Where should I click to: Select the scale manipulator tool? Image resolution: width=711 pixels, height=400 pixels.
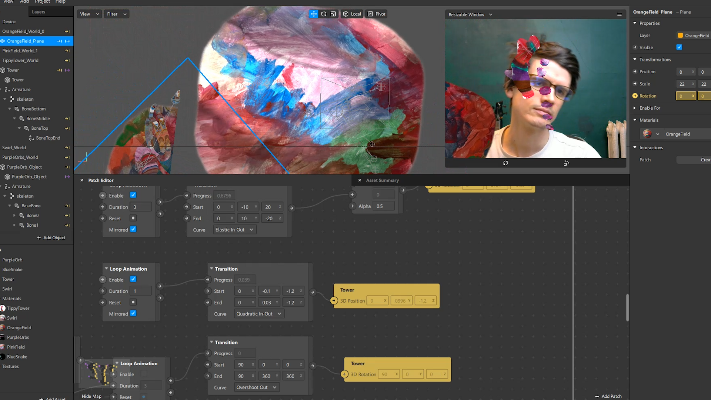coord(333,14)
